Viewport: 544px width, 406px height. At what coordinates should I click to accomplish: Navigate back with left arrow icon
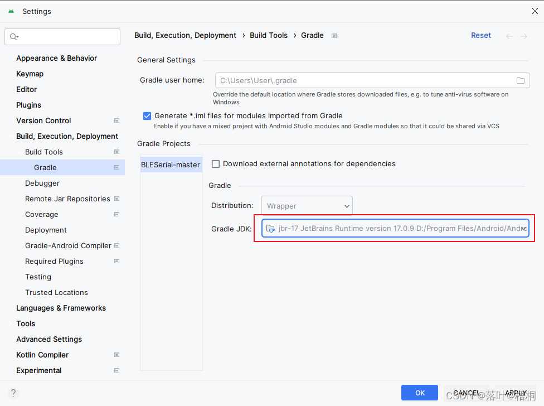tap(509, 36)
